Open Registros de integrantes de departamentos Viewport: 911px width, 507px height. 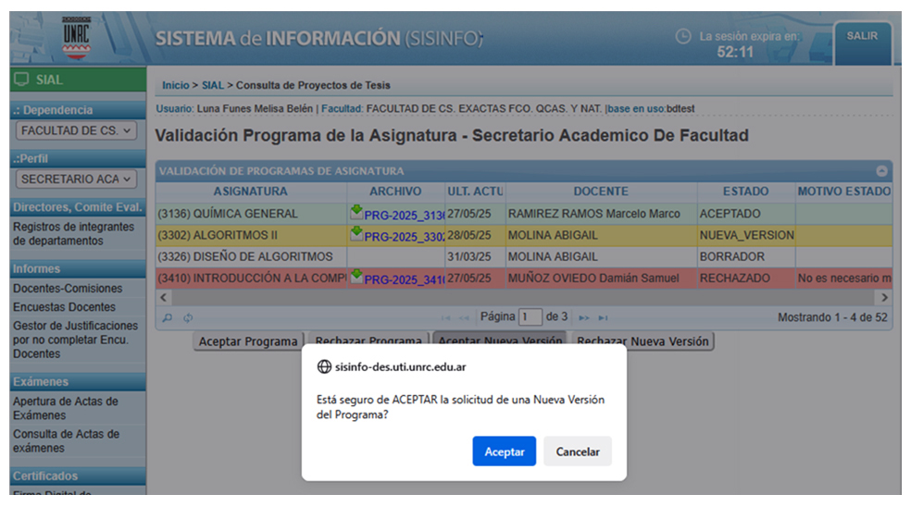[x=73, y=234]
